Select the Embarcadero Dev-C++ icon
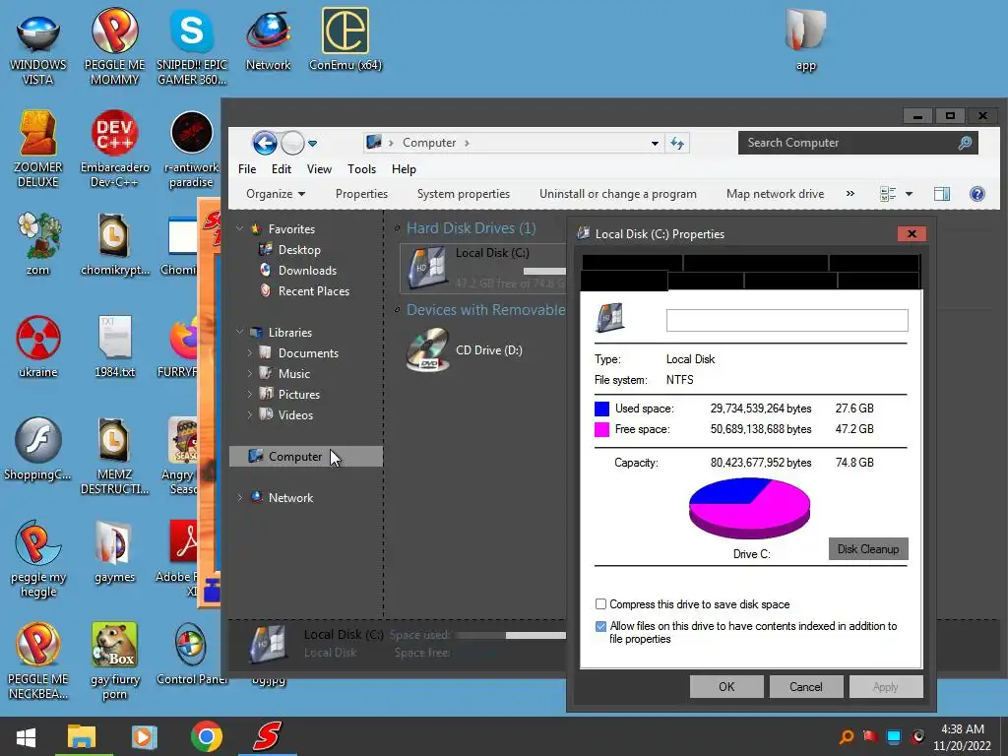 114,150
